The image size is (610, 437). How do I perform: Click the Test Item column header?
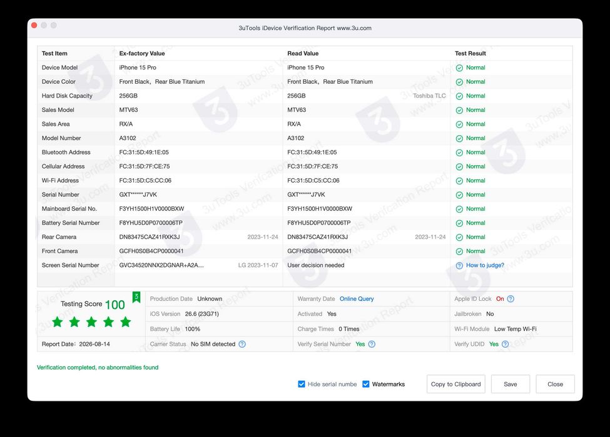pos(54,53)
